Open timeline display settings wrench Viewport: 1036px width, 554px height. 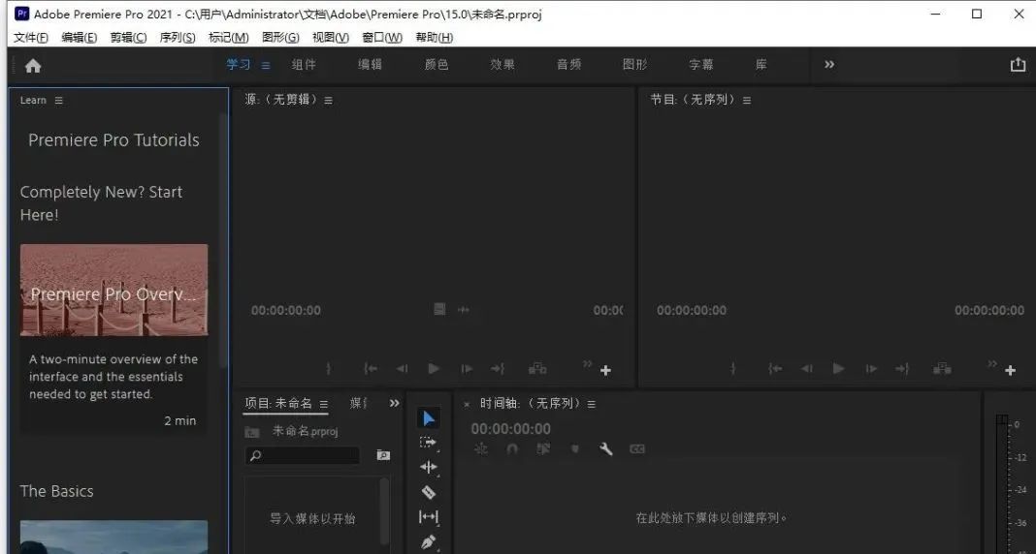tap(606, 449)
